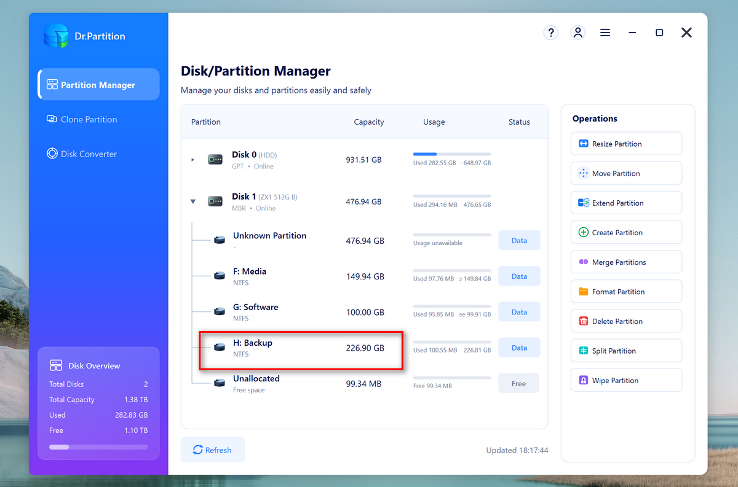Image resolution: width=738 pixels, height=487 pixels.
Task: Click the Dr.Partition logo icon
Action: [56, 36]
